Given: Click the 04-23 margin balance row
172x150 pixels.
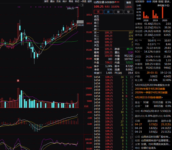Looking at the screenshot, I should pos(153,132).
